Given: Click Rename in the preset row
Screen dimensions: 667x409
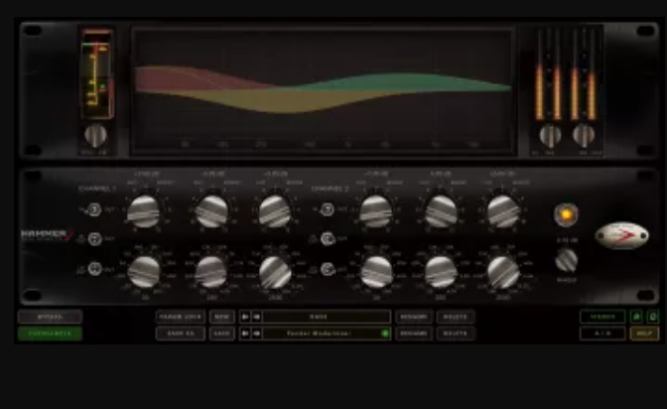Looking at the screenshot, I should [414, 334].
